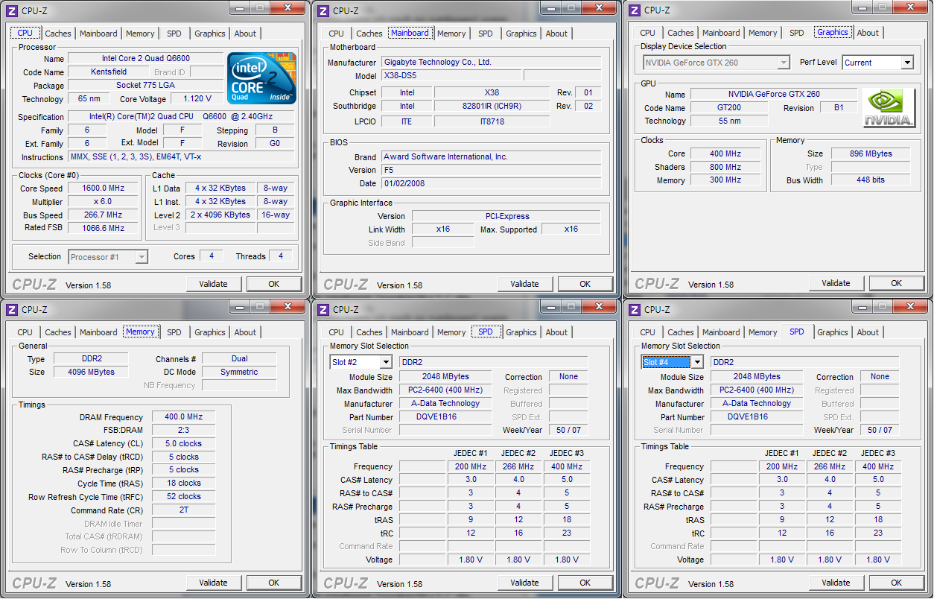Click motherboard model field X38-DS5
Screen dimensions: 934x599
pos(451,76)
